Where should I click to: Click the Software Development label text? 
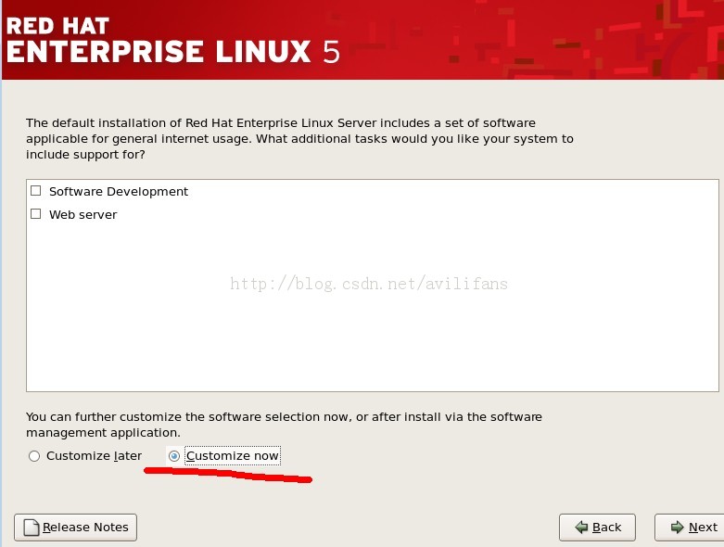point(119,191)
